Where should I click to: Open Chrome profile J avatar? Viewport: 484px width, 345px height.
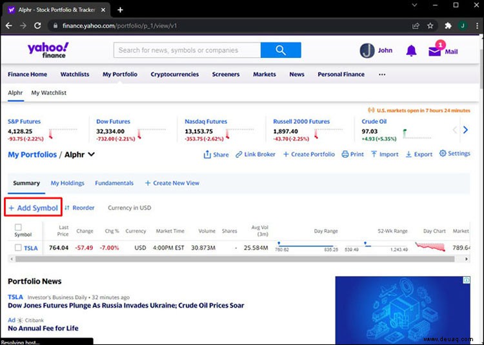click(x=463, y=26)
